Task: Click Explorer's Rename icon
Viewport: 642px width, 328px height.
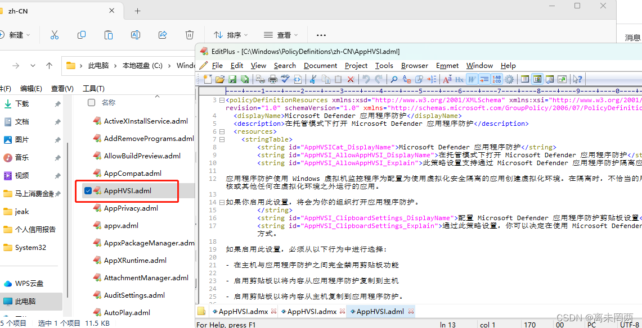Action: coord(136,35)
